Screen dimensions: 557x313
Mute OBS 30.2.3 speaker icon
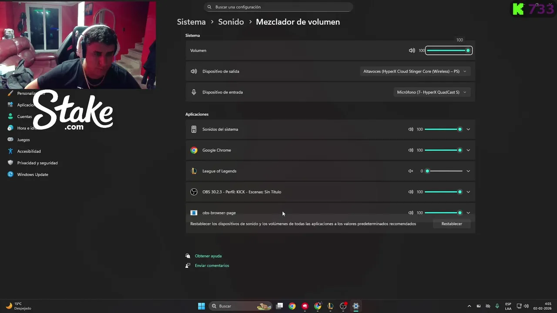pyautogui.click(x=410, y=192)
